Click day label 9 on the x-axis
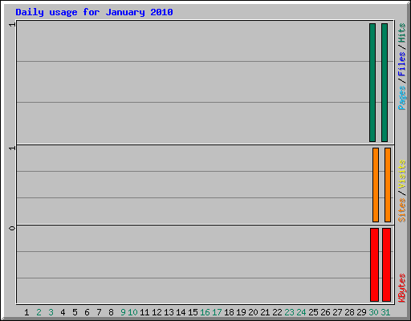This screenshot has height=321, width=411. click(x=123, y=312)
